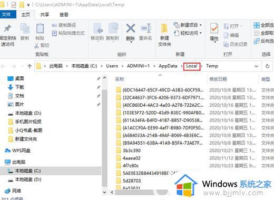Click the 复制 copy icon in ribbon

(25, 28)
